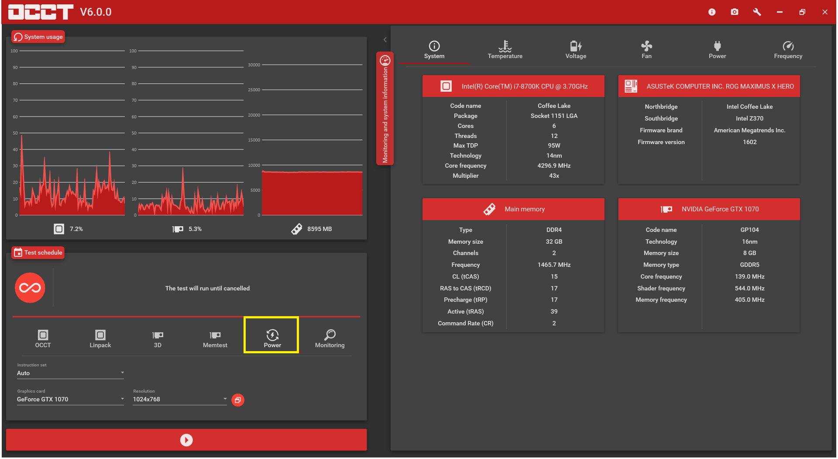Click the 4296.9 MHz core frequency value
The width and height of the screenshot is (838, 459).
click(554, 166)
